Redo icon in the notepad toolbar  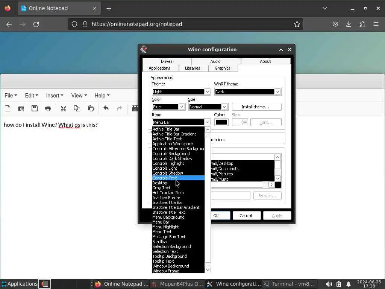click(x=120, y=108)
